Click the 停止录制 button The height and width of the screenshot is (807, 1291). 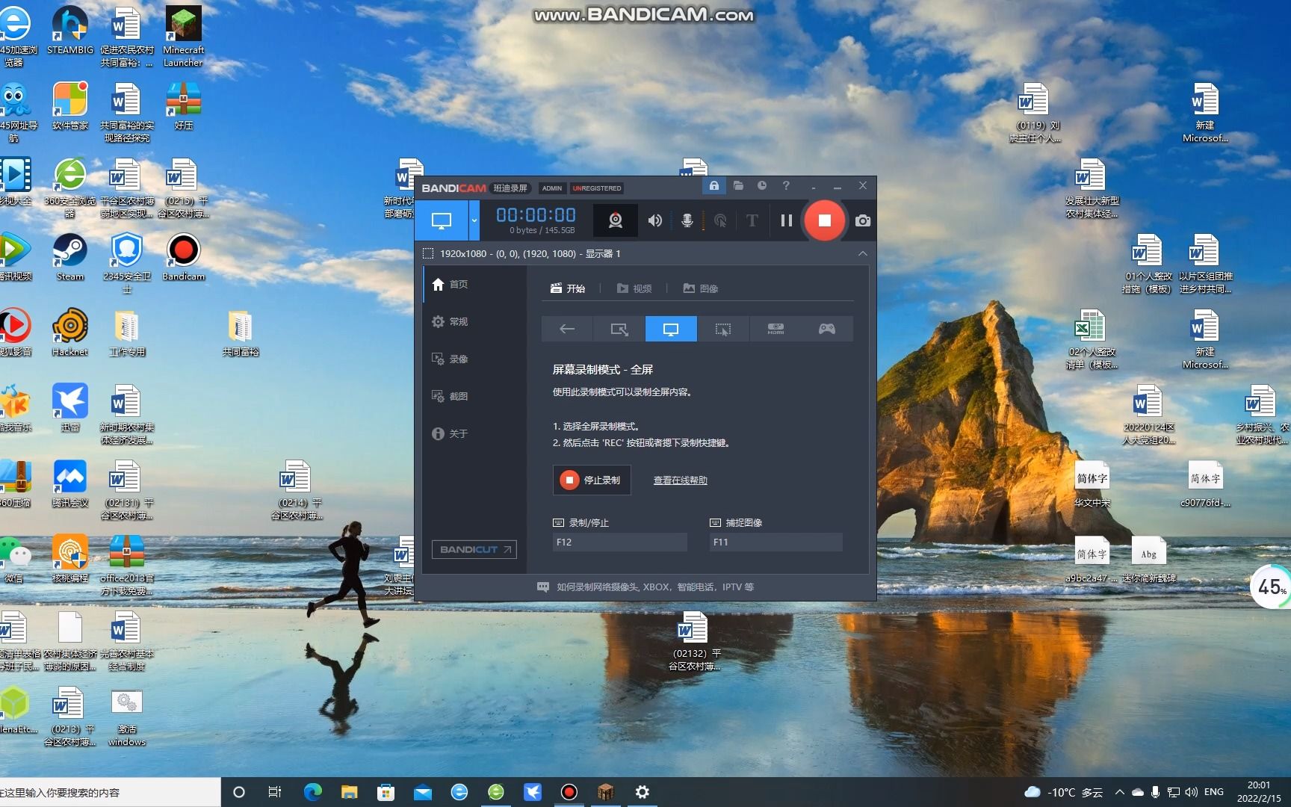click(592, 480)
